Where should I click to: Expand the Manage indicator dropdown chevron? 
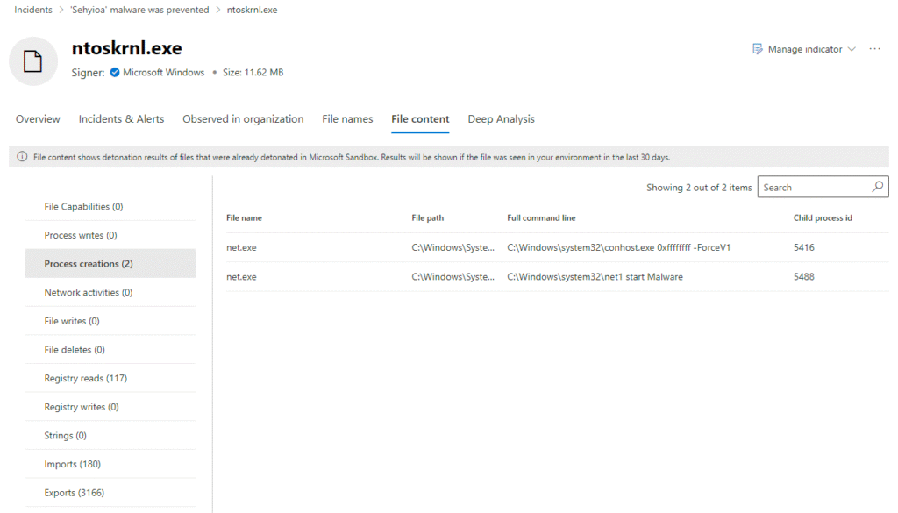pos(852,49)
